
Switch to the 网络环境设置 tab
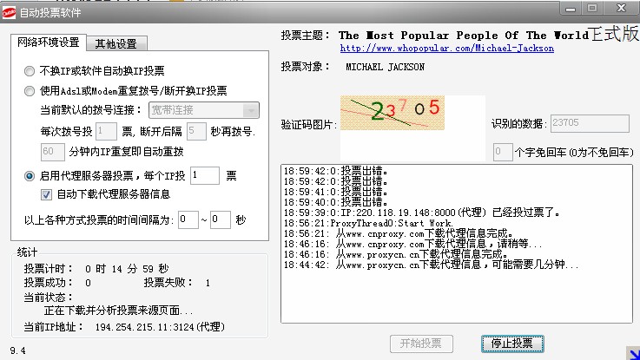coord(48,43)
